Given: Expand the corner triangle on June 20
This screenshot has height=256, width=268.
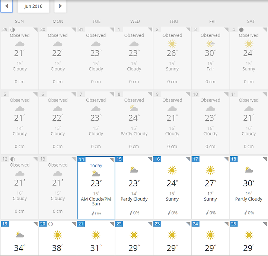Looking at the screenshot, I should tap(74, 224).
